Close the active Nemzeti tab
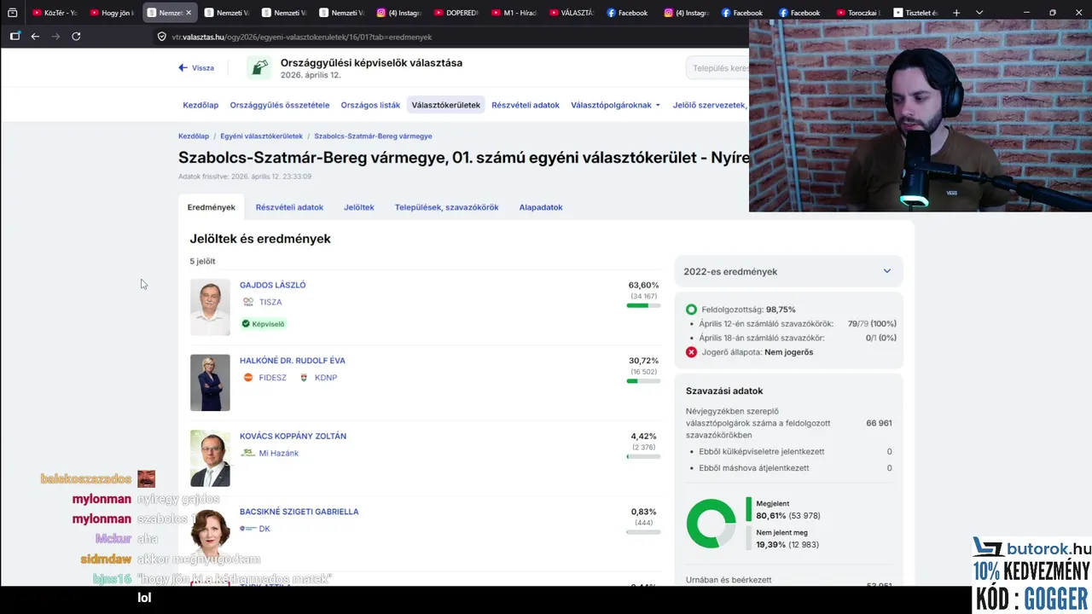The width and height of the screenshot is (1092, 614). (x=189, y=13)
